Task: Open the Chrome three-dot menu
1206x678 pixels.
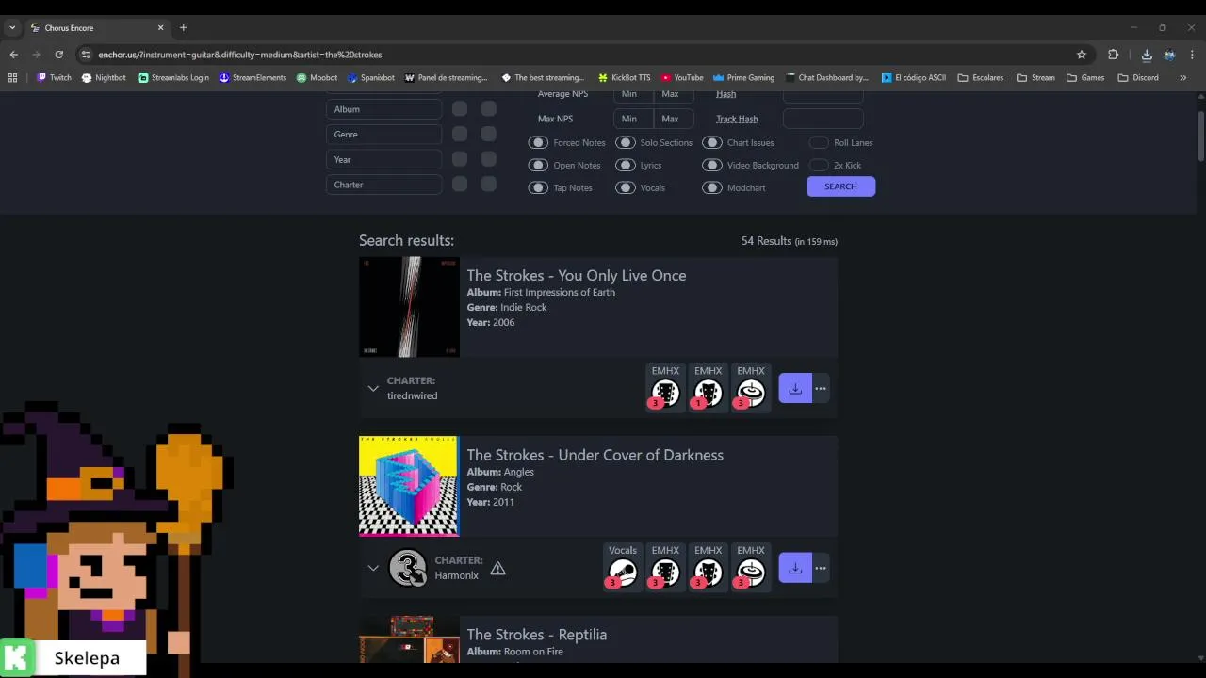Action: (1192, 55)
